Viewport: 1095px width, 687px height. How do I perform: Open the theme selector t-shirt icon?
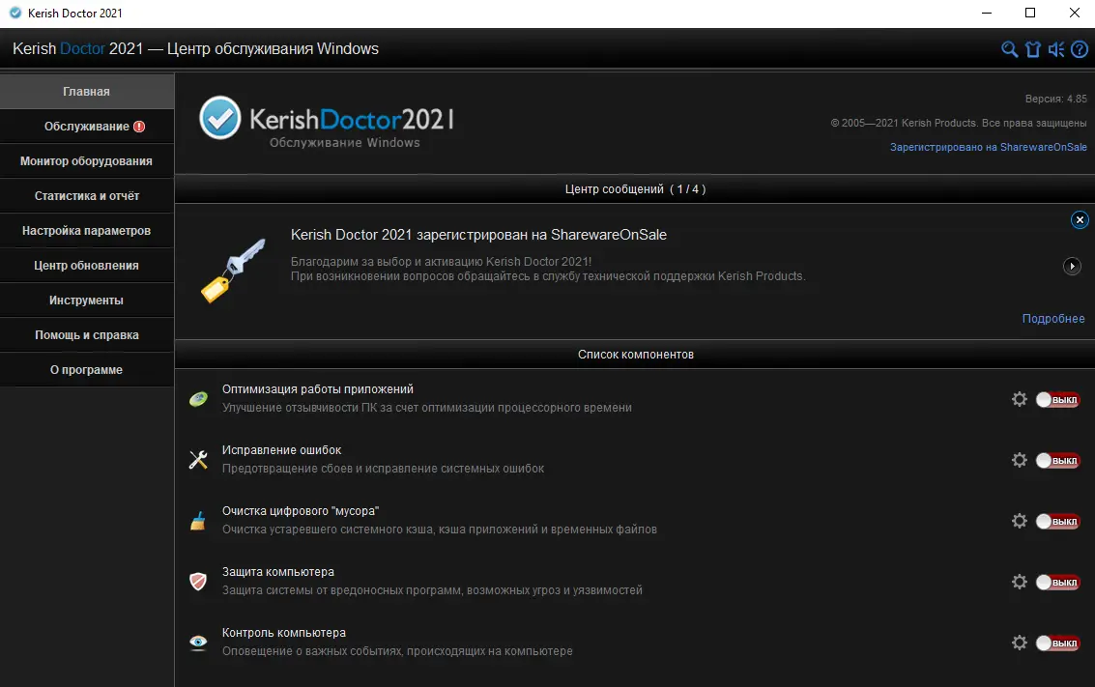1032,48
